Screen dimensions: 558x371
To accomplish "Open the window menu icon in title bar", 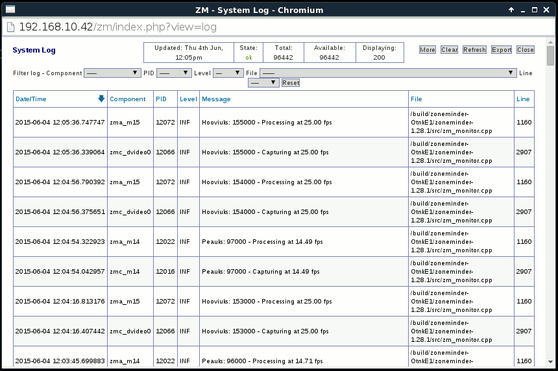I will tap(10, 10).
